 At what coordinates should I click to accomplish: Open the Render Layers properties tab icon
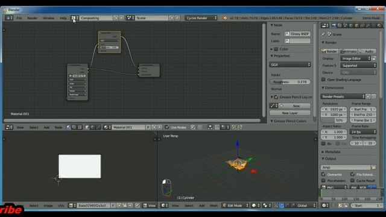340,25
